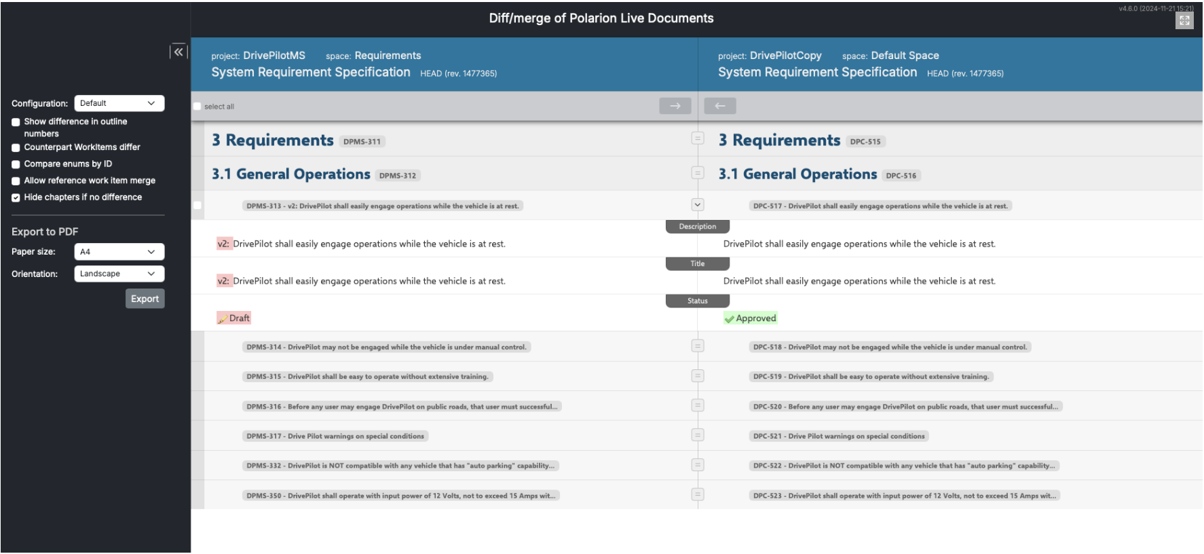Viewport: 1204px width, 554px height.
Task: Enable Counterpart WorkItems differ option
Action: (x=16, y=147)
